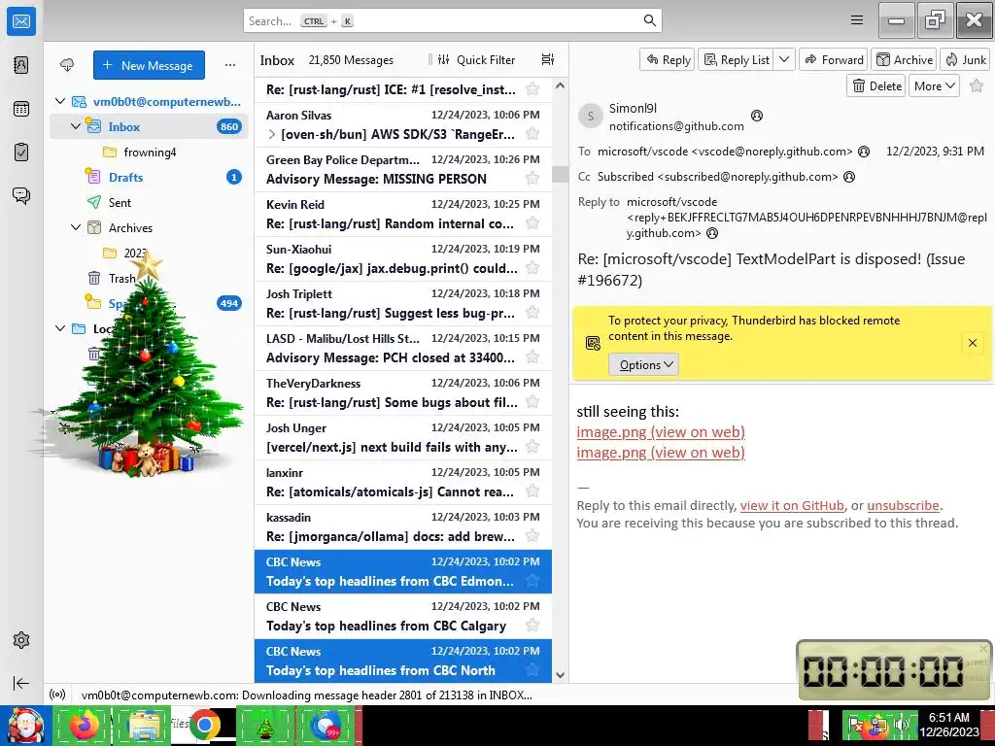Open the More actions dropdown

[934, 85]
